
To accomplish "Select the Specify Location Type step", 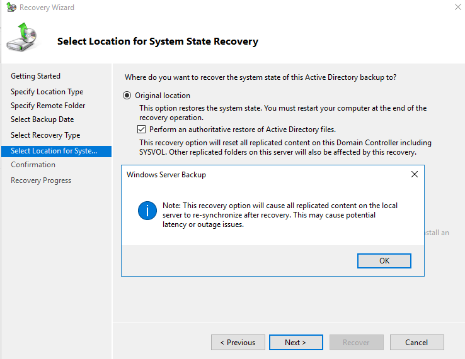I will click(x=47, y=92).
